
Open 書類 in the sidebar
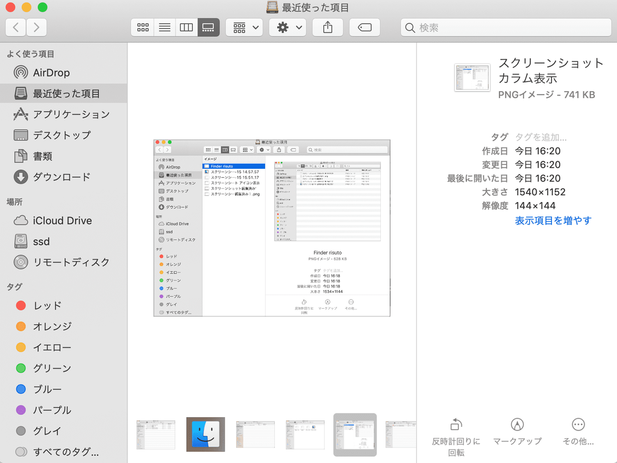[x=64, y=156]
